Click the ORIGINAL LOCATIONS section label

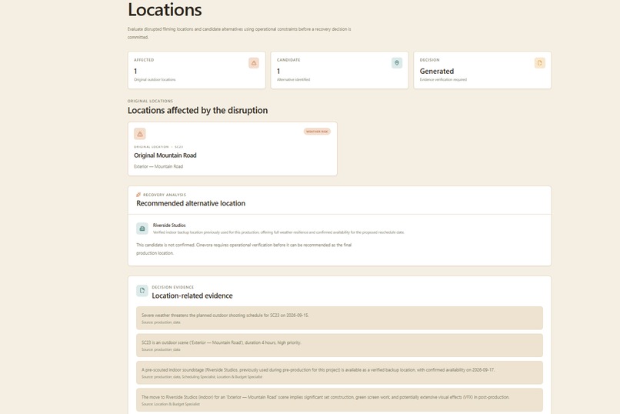pyautogui.click(x=150, y=101)
